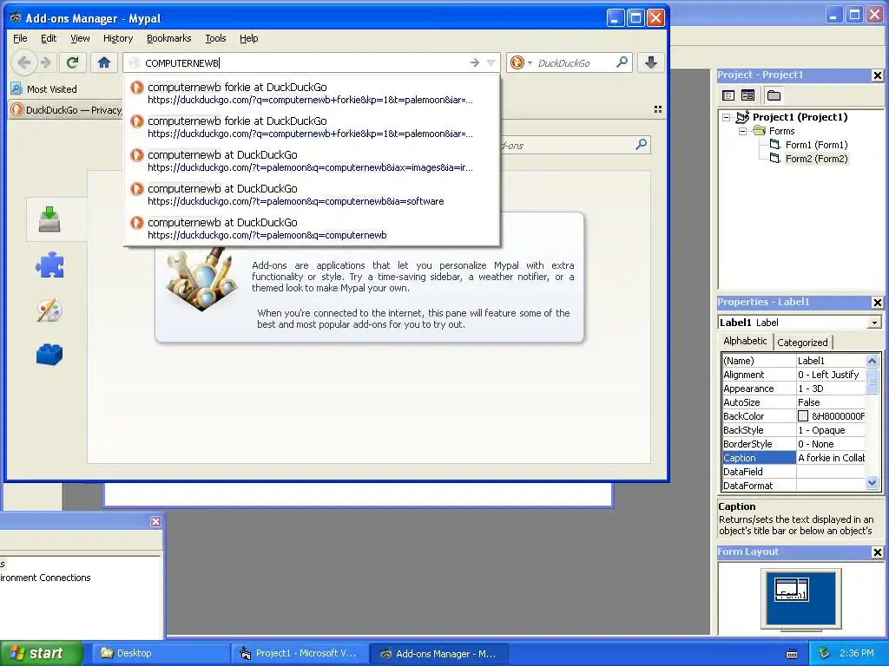Click the Most Visited bookmark icon
The height and width of the screenshot is (666, 889).
[17, 89]
